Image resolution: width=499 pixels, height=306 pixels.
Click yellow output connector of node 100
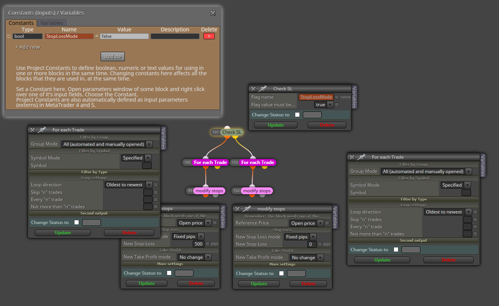point(217,167)
